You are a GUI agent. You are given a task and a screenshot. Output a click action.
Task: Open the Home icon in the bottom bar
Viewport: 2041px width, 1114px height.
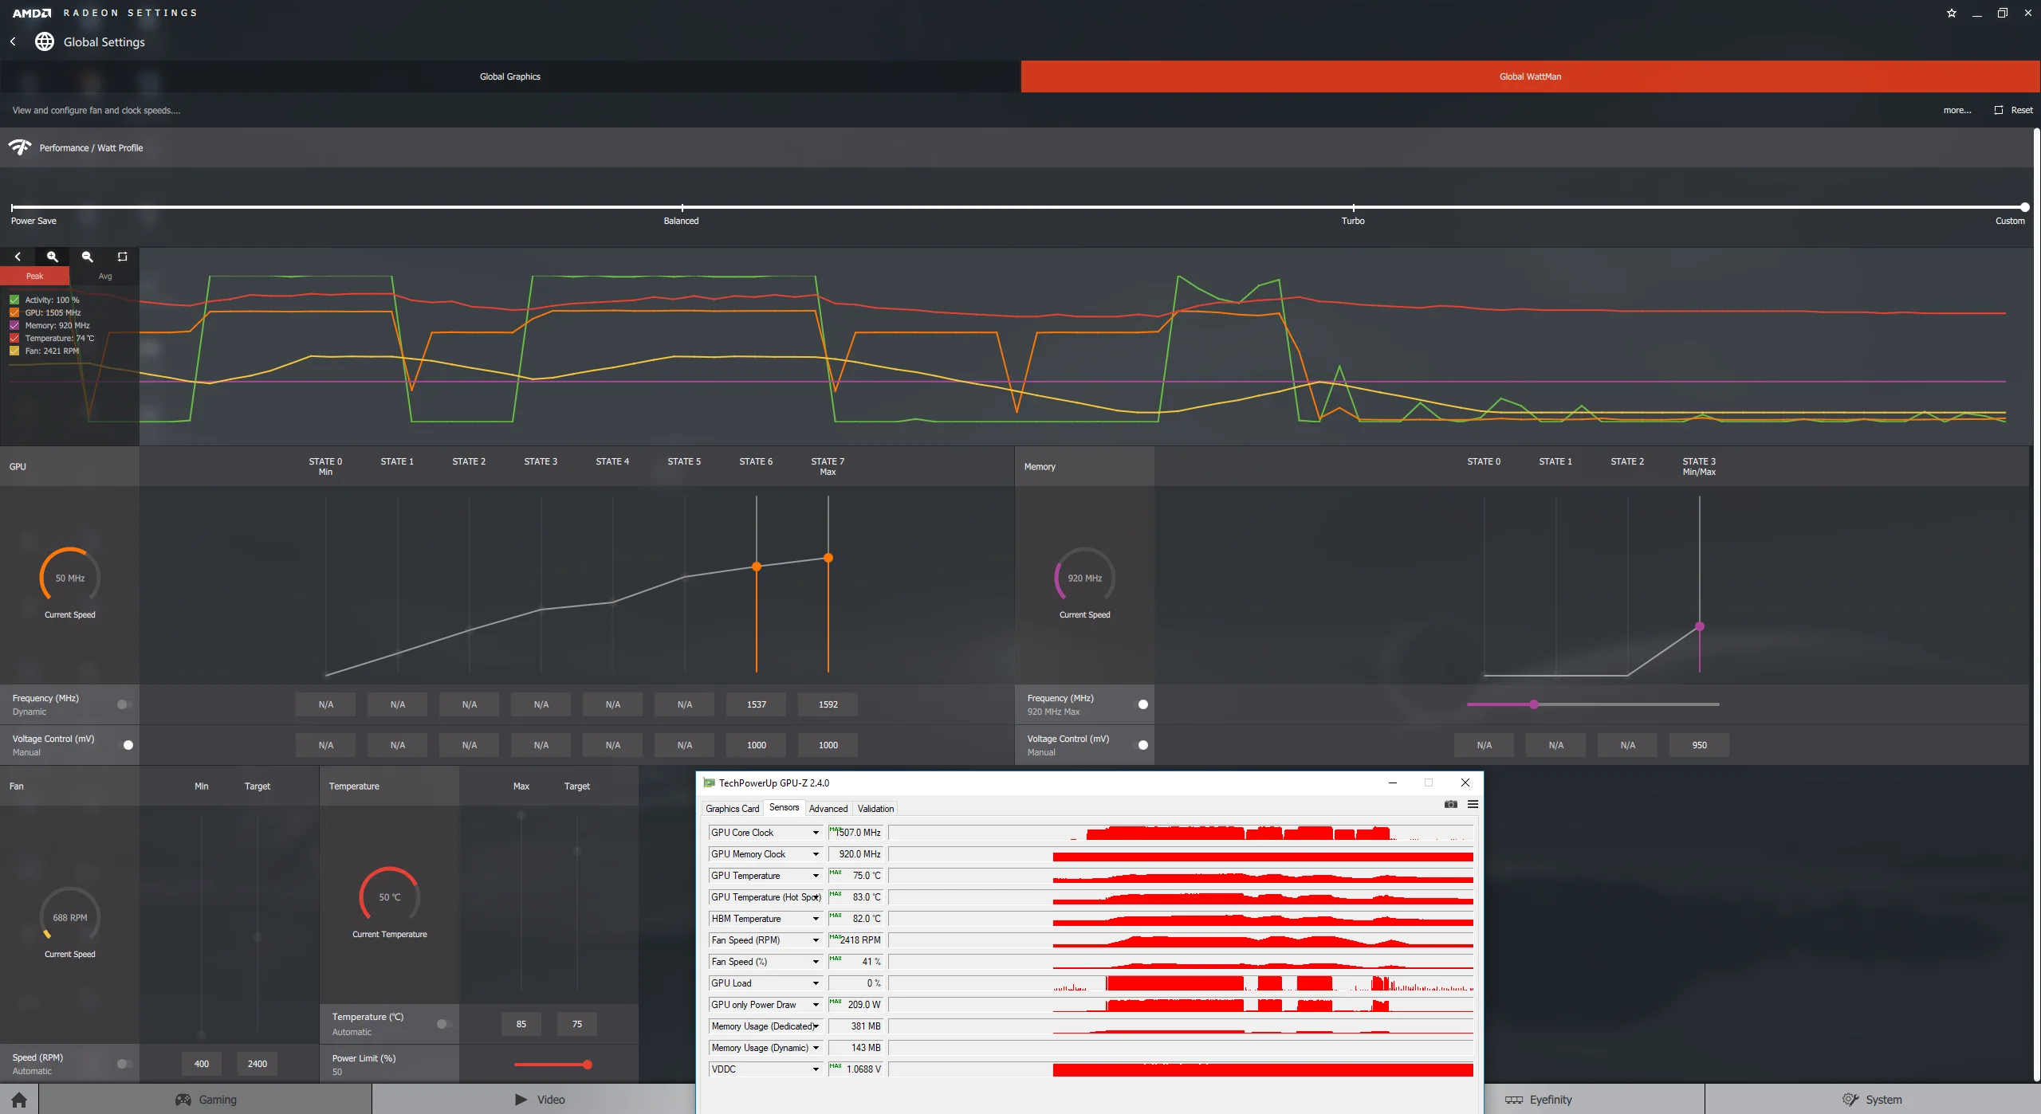[19, 1100]
